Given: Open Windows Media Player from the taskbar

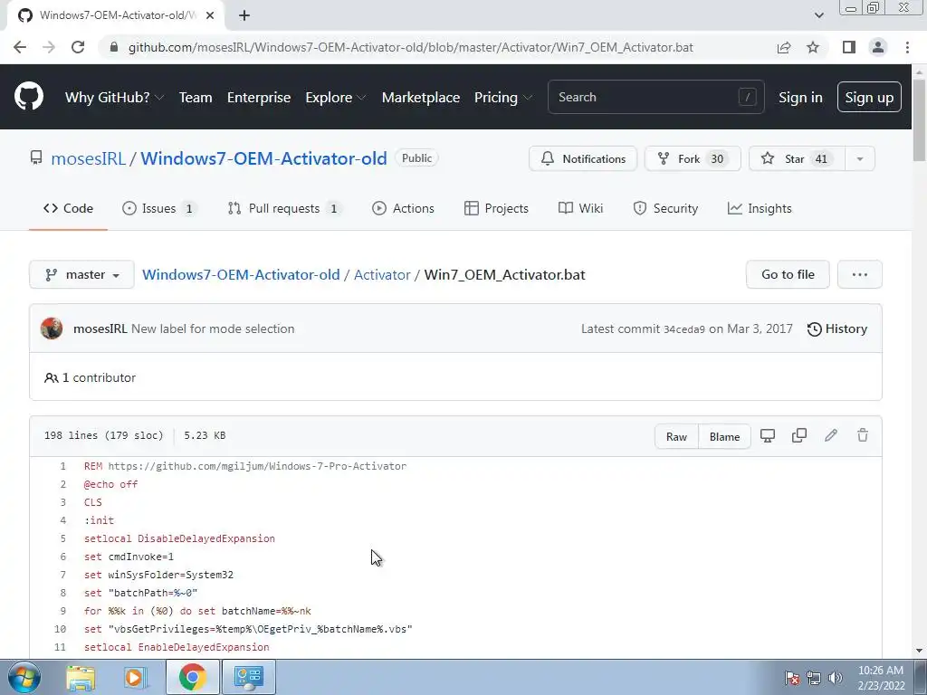Looking at the screenshot, I should (134, 677).
